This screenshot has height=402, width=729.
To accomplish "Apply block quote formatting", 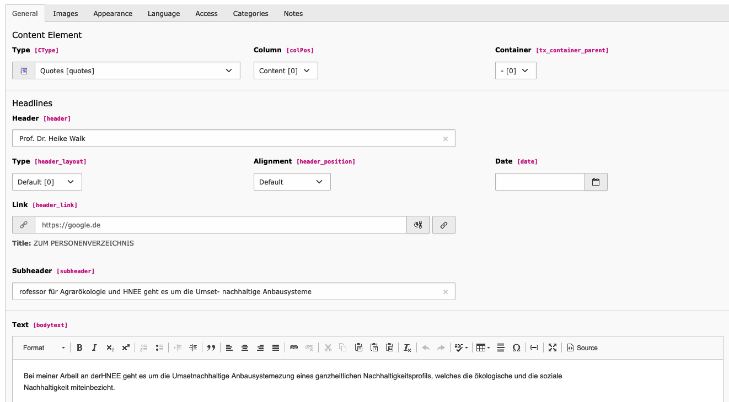I will [211, 347].
